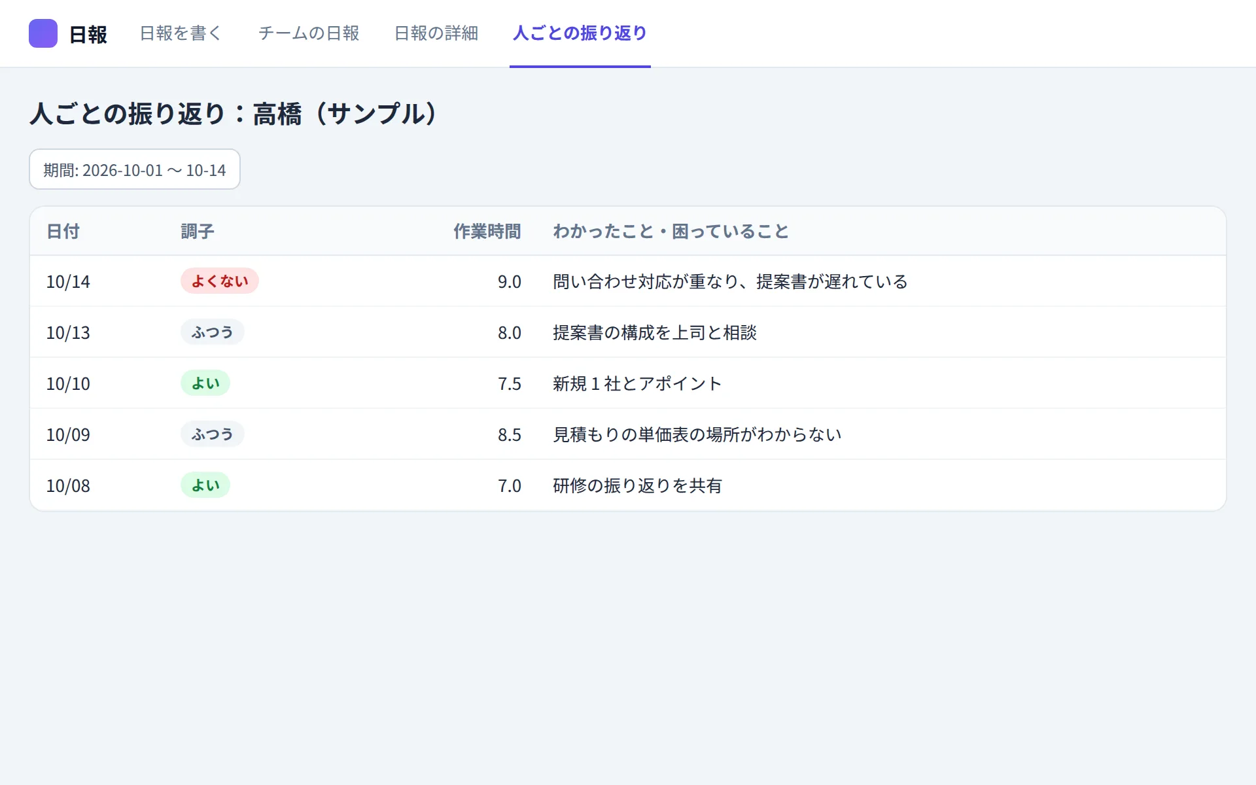Select the 10/09 date cell
The image size is (1256, 785).
pyautogui.click(x=68, y=435)
